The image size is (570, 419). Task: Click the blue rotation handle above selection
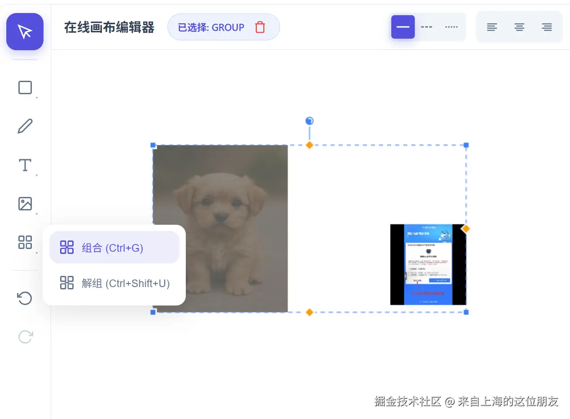[x=309, y=121]
